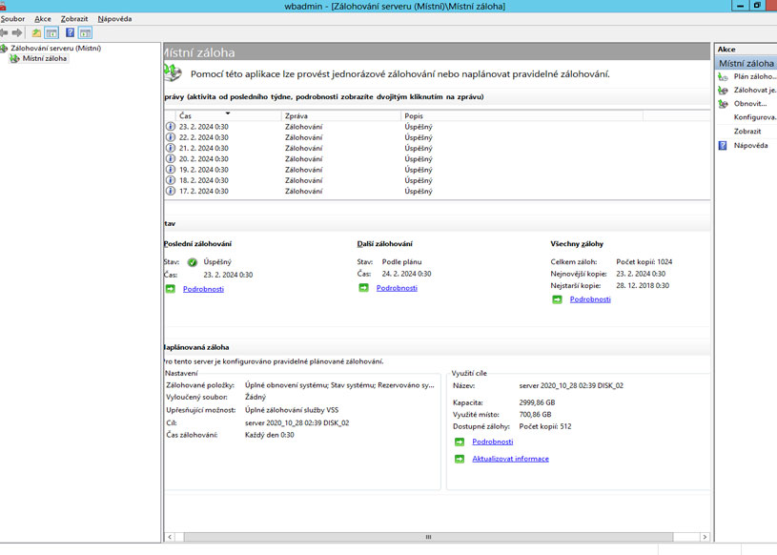
Task: Click the Obnovit action
Action: pos(750,104)
